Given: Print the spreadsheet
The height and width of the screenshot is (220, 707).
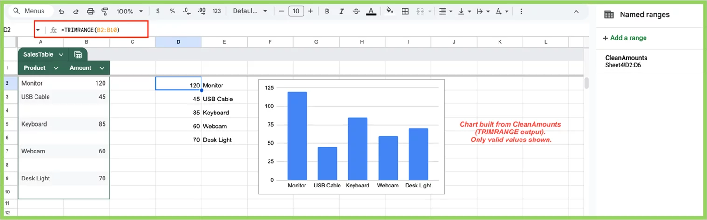Looking at the screenshot, I should [90, 11].
